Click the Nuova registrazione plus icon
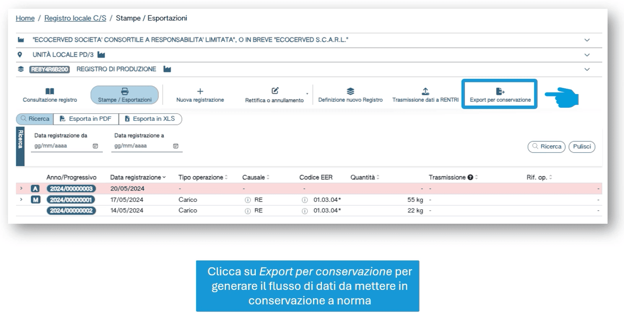This screenshot has width=624, height=322. pos(200,91)
